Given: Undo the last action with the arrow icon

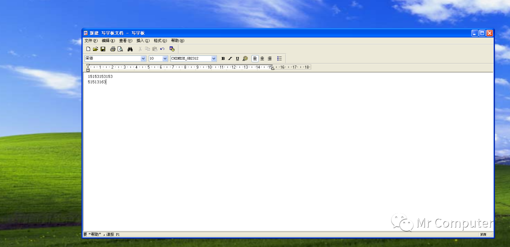Looking at the screenshot, I should pyautogui.click(x=162, y=49).
